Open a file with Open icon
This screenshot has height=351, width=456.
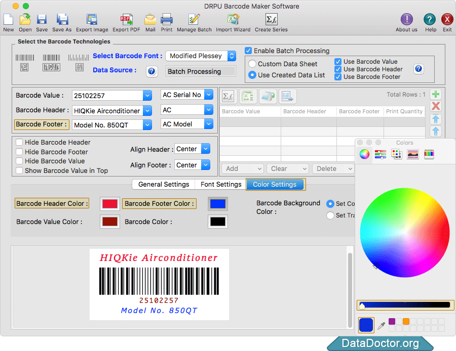[25, 19]
